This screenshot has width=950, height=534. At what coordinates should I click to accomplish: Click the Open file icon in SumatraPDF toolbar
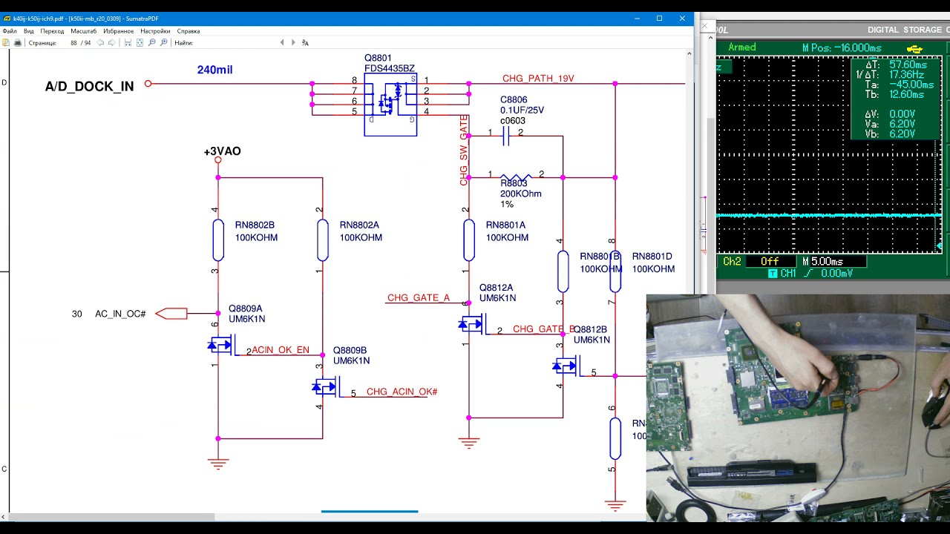[7, 43]
